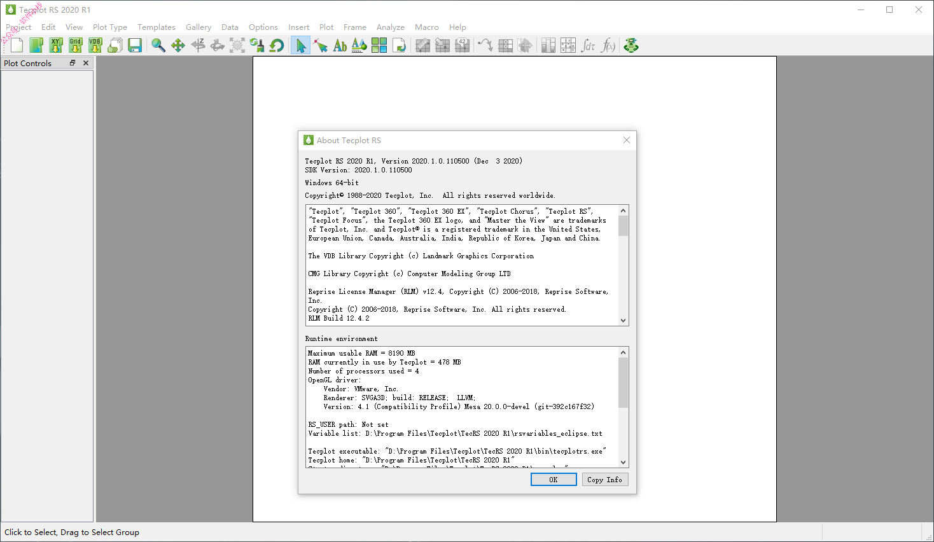Open the Data menu
Viewport: 934px width, 542px height.
click(x=230, y=27)
